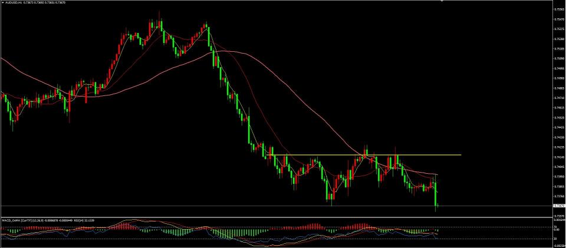Image resolution: width=566 pixels, height=248 pixels.
Task: Click the 0.75565 price scale label
Action: [x=559, y=9]
